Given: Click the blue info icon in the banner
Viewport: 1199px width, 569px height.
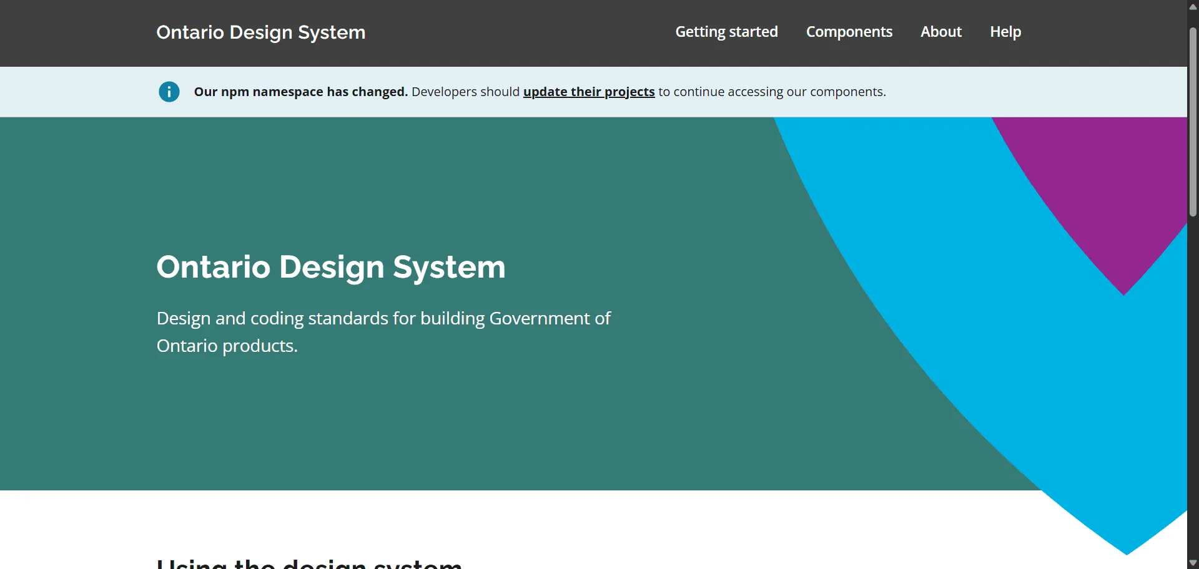Looking at the screenshot, I should click(169, 92).
